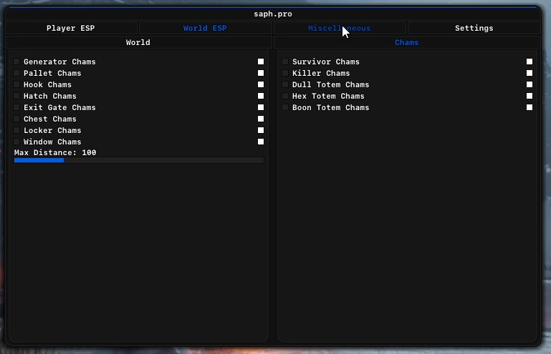Toggle Boon Totem Chams checkbox

(x=285, y=107)
